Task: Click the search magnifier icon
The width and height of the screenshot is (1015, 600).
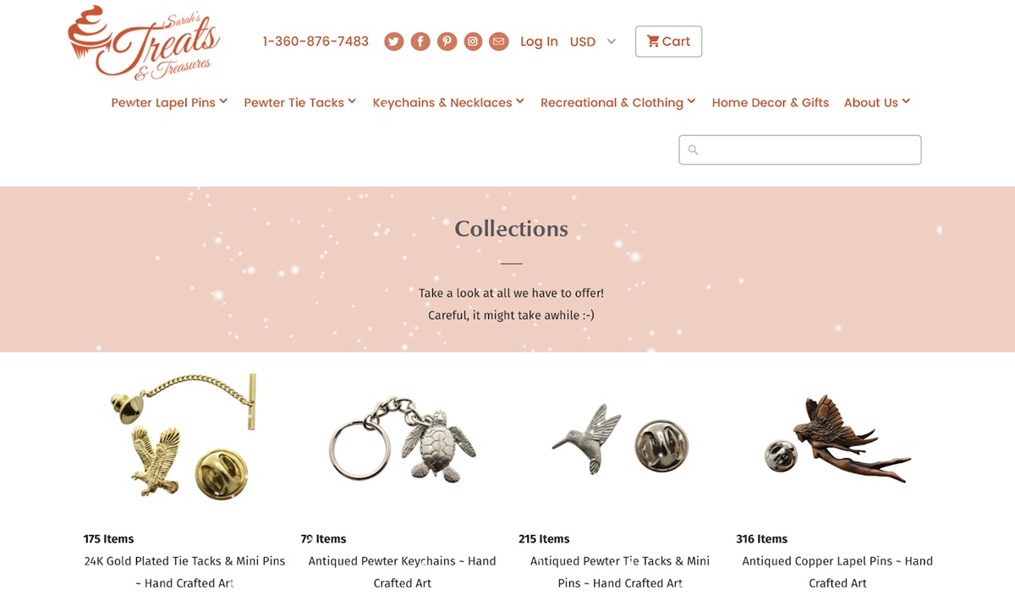Action: tap(693, 150)
